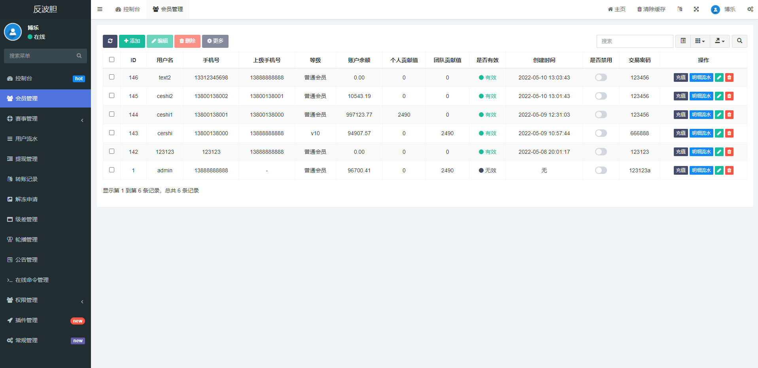Click the detail view icon near the search box
The image size is (758, 368).
point(682,41)
